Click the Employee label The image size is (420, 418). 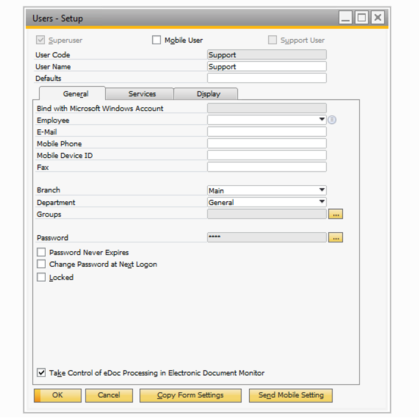pos(53,120)
